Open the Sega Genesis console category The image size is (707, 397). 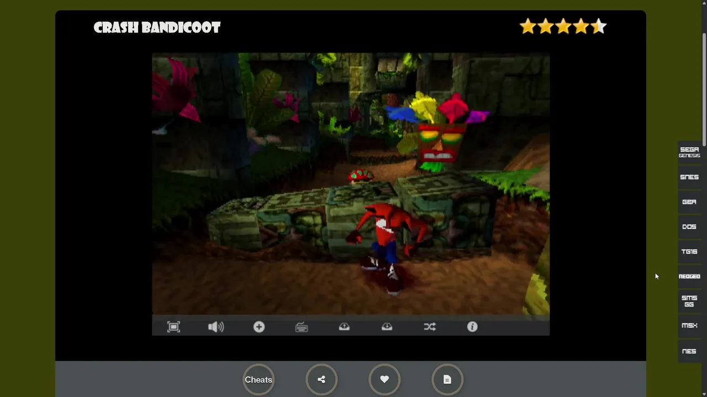689,152
